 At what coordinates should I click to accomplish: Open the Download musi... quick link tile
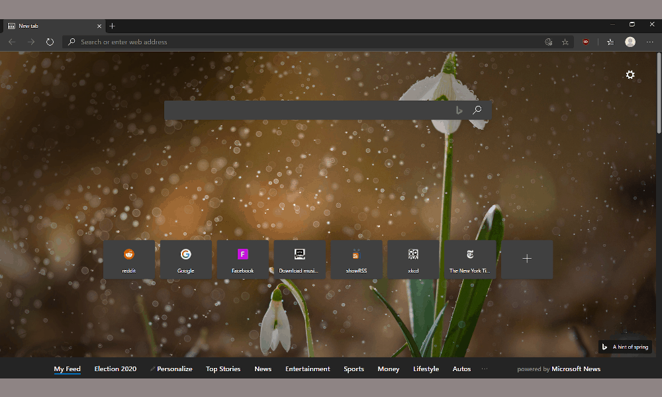click(299, 259)
